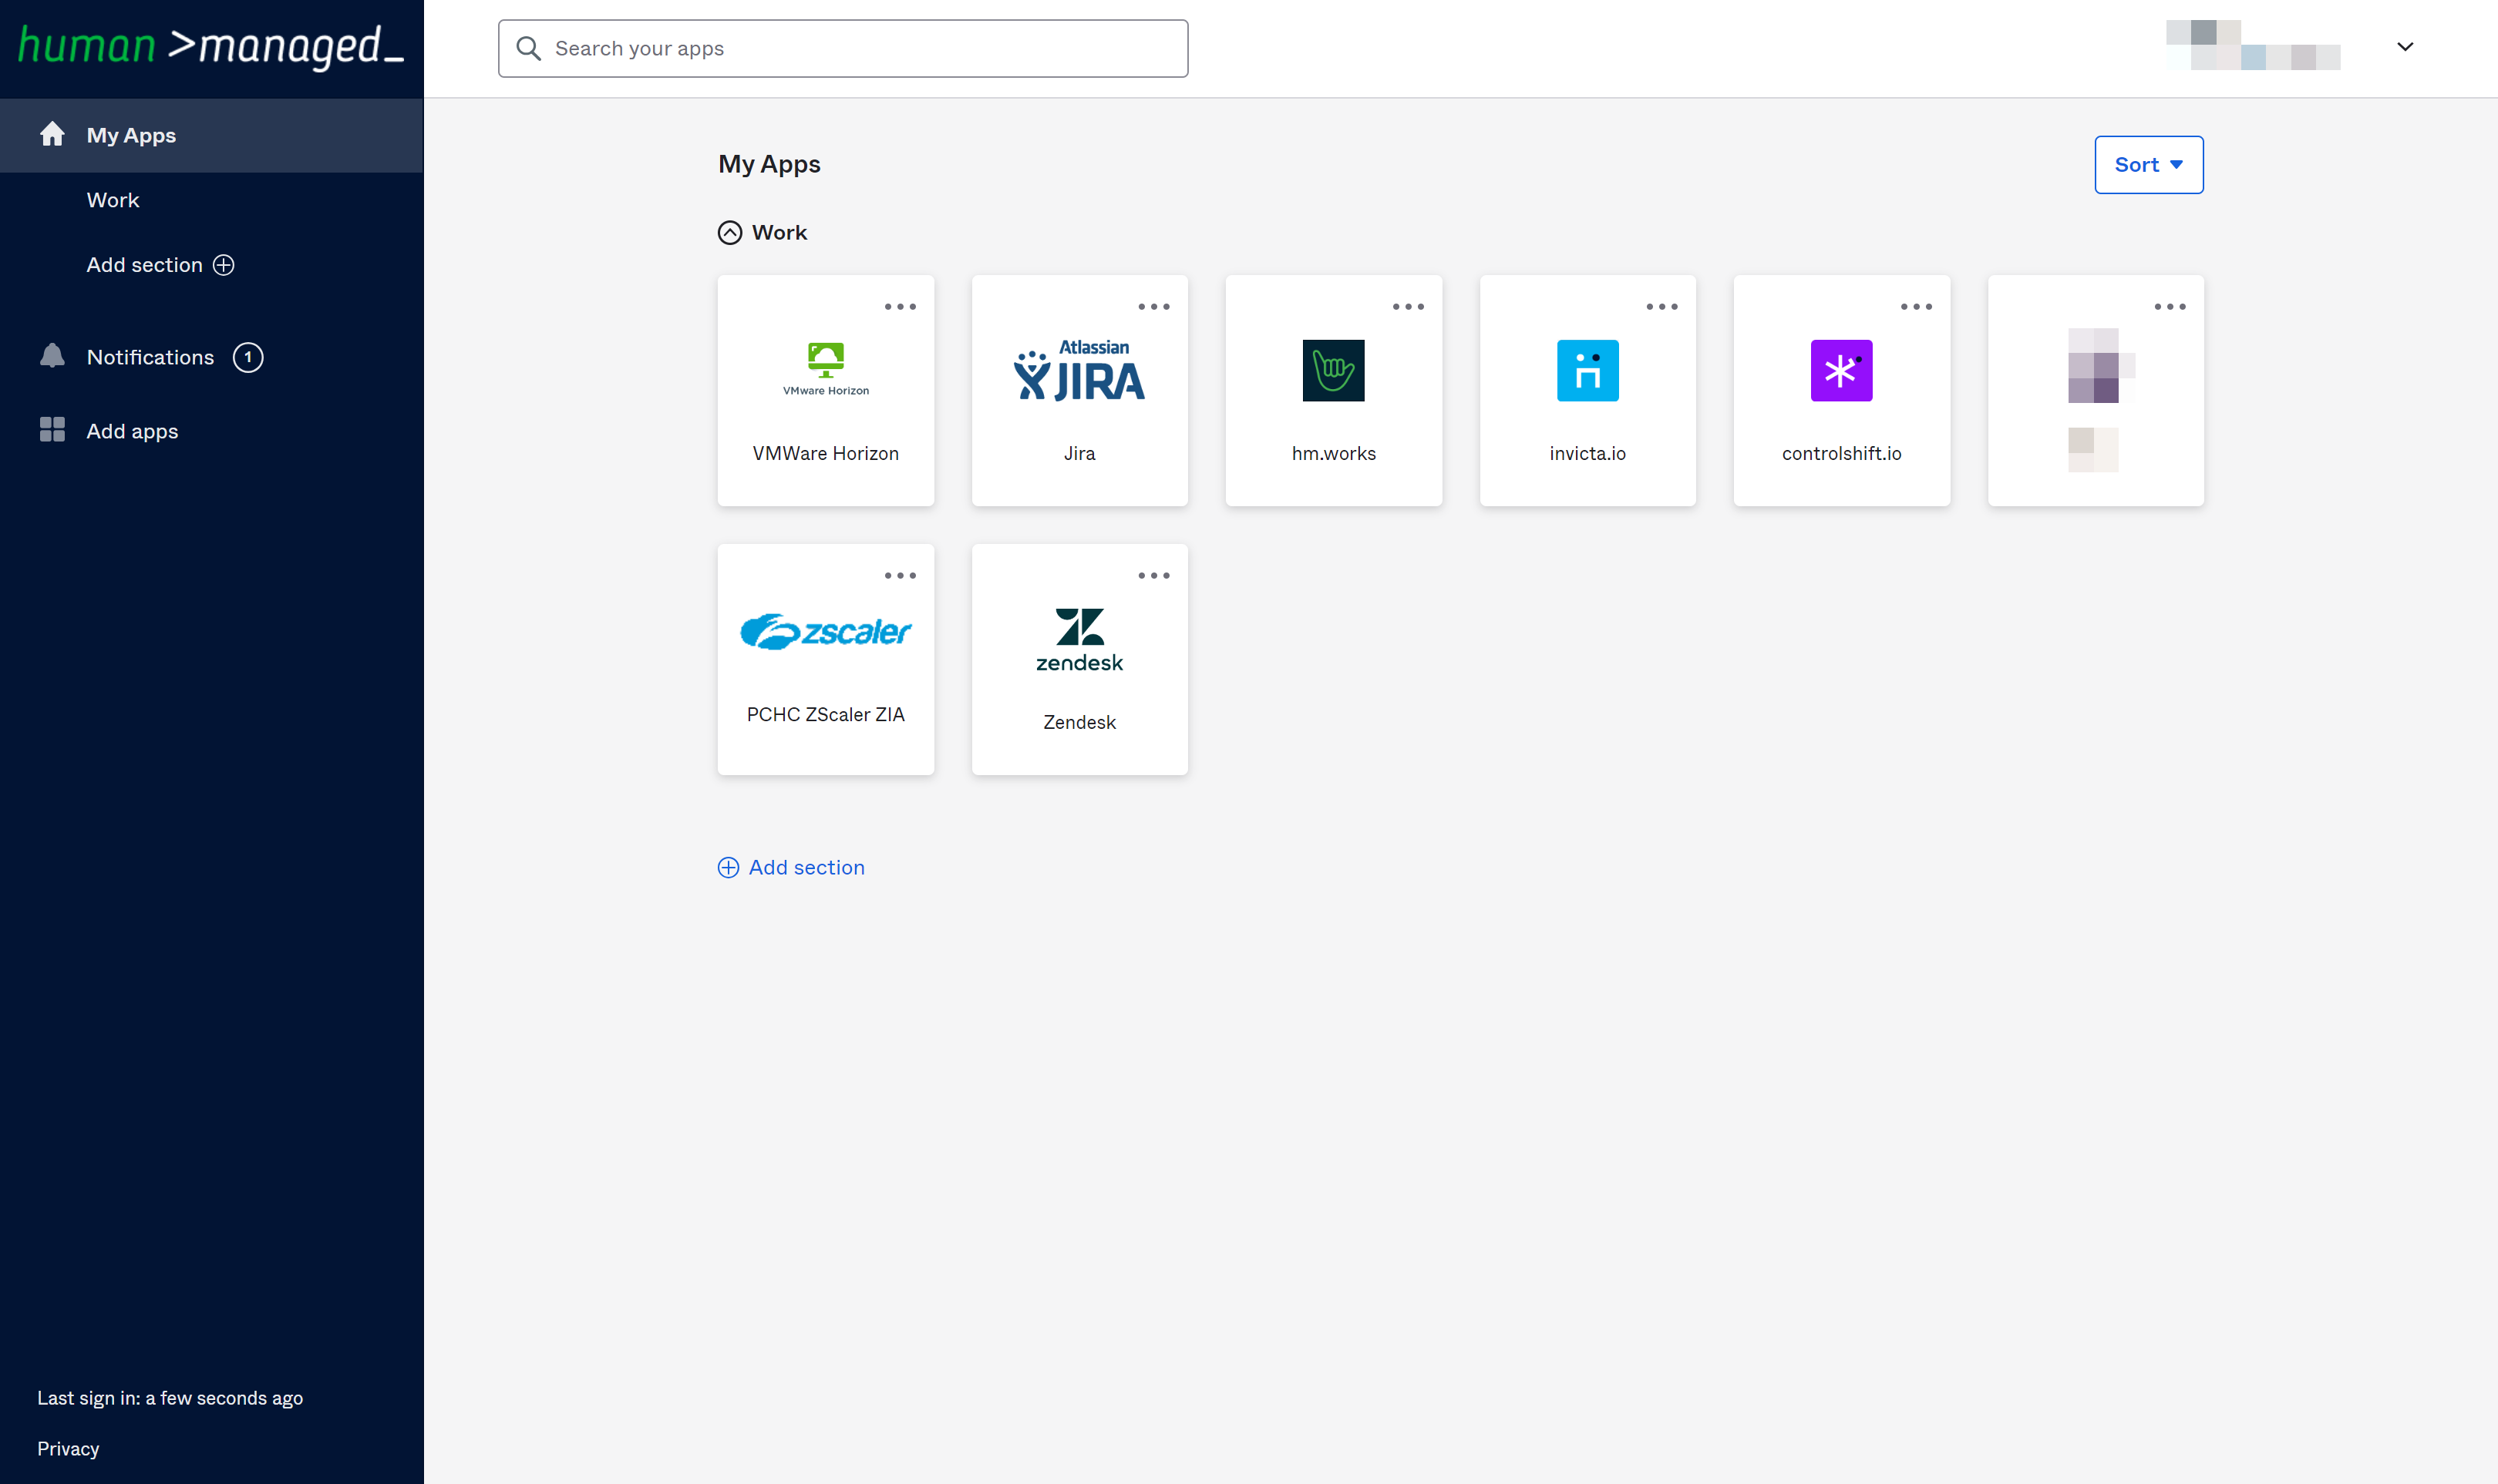The image size is (2498, 1484).
Task: Open the Privacy link
Action: [x=68, y=1448]
